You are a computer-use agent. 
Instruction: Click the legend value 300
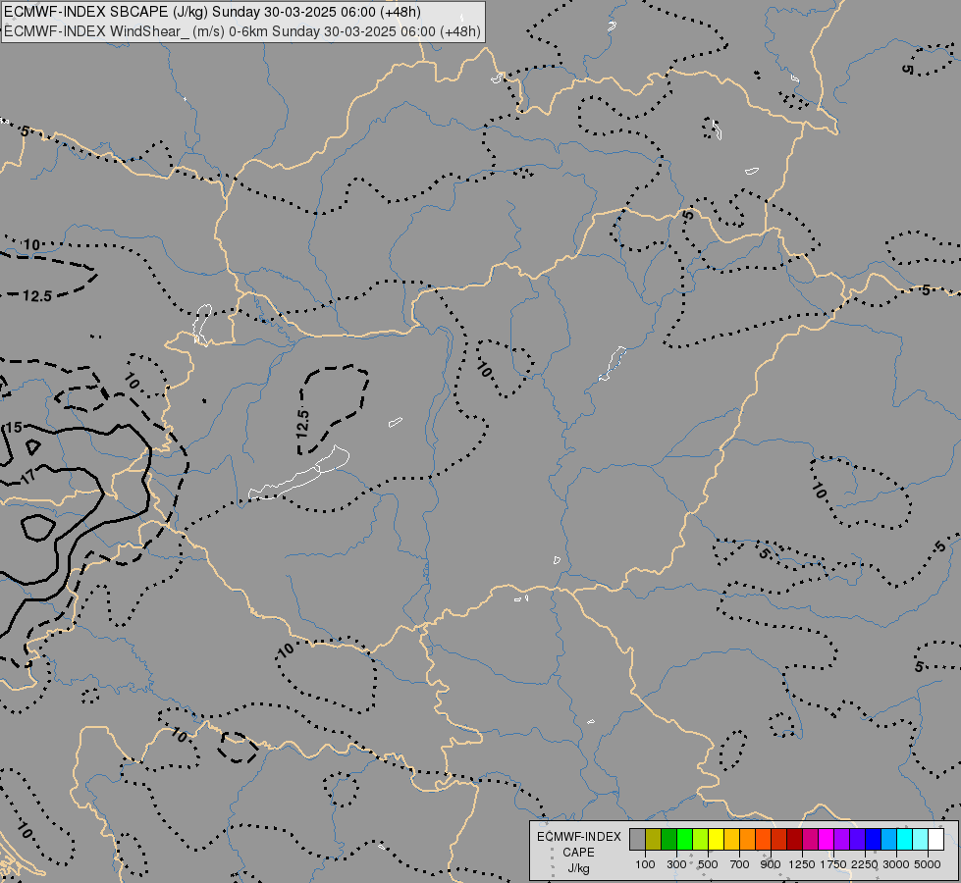coord(676,864)
